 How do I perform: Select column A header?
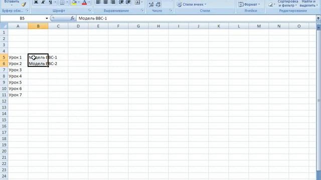point(18,26)
